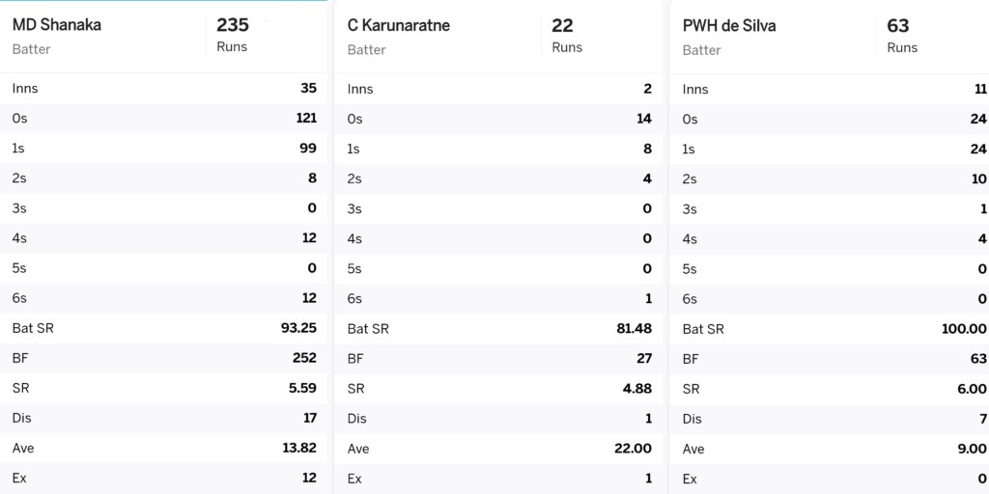
Task: Click Shanaka's Bat SR value 93.25
Action: pyautogui.click(x=299, y=328)
